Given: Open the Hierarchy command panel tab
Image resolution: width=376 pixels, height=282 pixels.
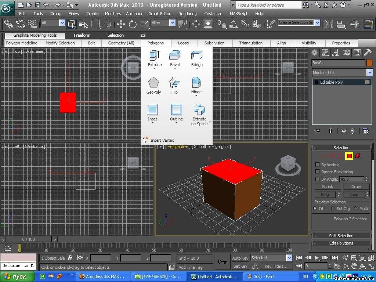Looking at the screenshot, I should [336, 53].
